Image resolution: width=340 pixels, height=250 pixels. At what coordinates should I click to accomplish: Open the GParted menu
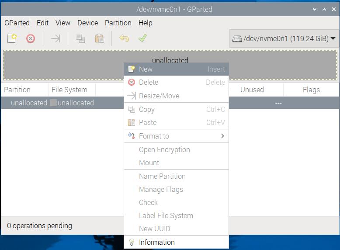17,23
